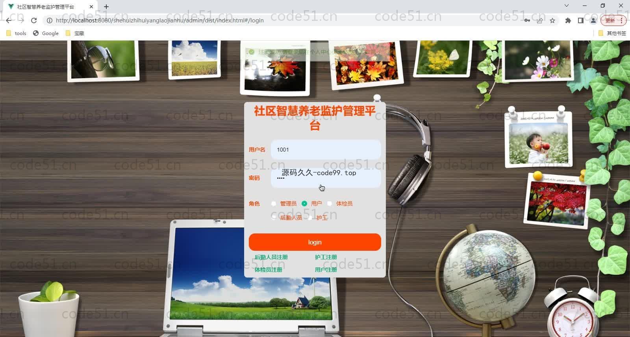630x337 pixels.
Task: Click the site information icon in the address bar
Action: click(x=50, y=20)
